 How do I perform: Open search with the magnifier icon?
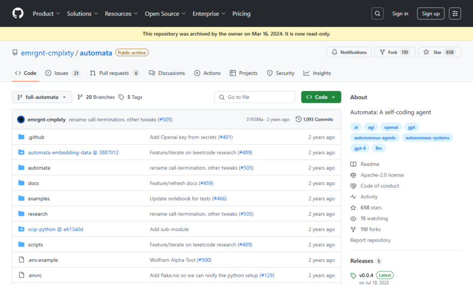click(x=378, y=13)
